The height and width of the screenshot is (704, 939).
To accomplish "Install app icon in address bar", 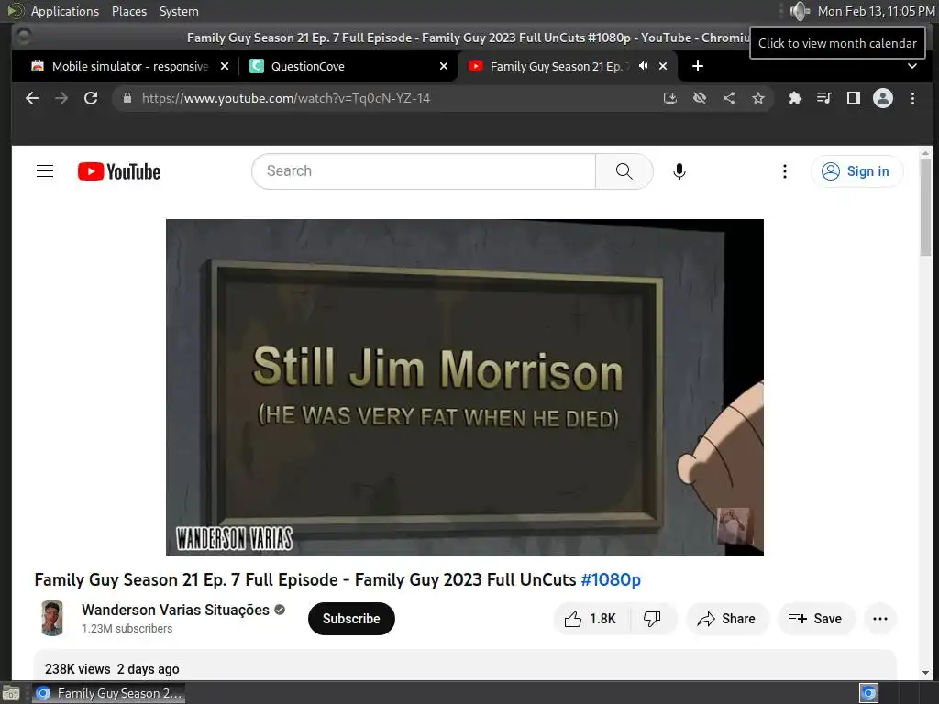I will click(670, 98).
